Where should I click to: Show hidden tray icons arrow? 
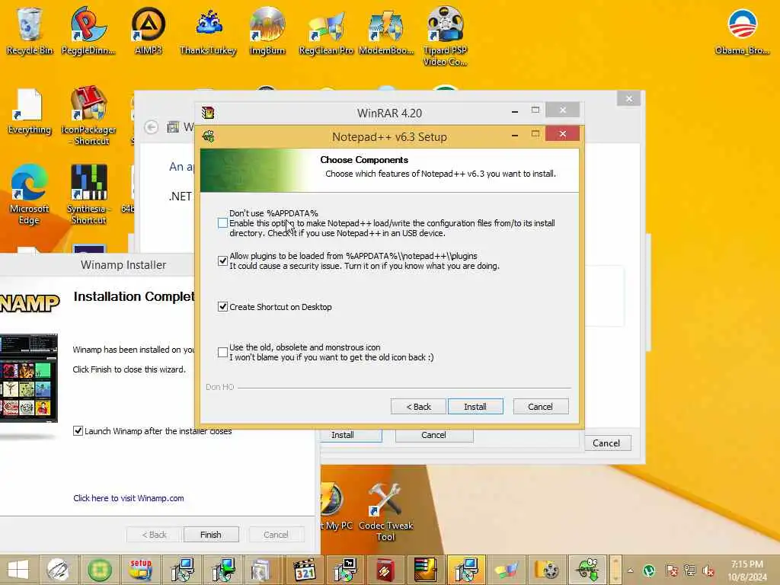click(630, 571)
